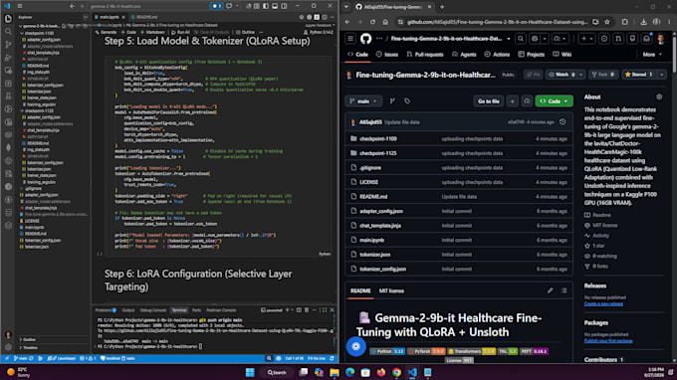The height and width of the screenshot is (380, 677).
Task: Select the Explorer icon in VS Code activity bar
Action: (x=8, y=19)
